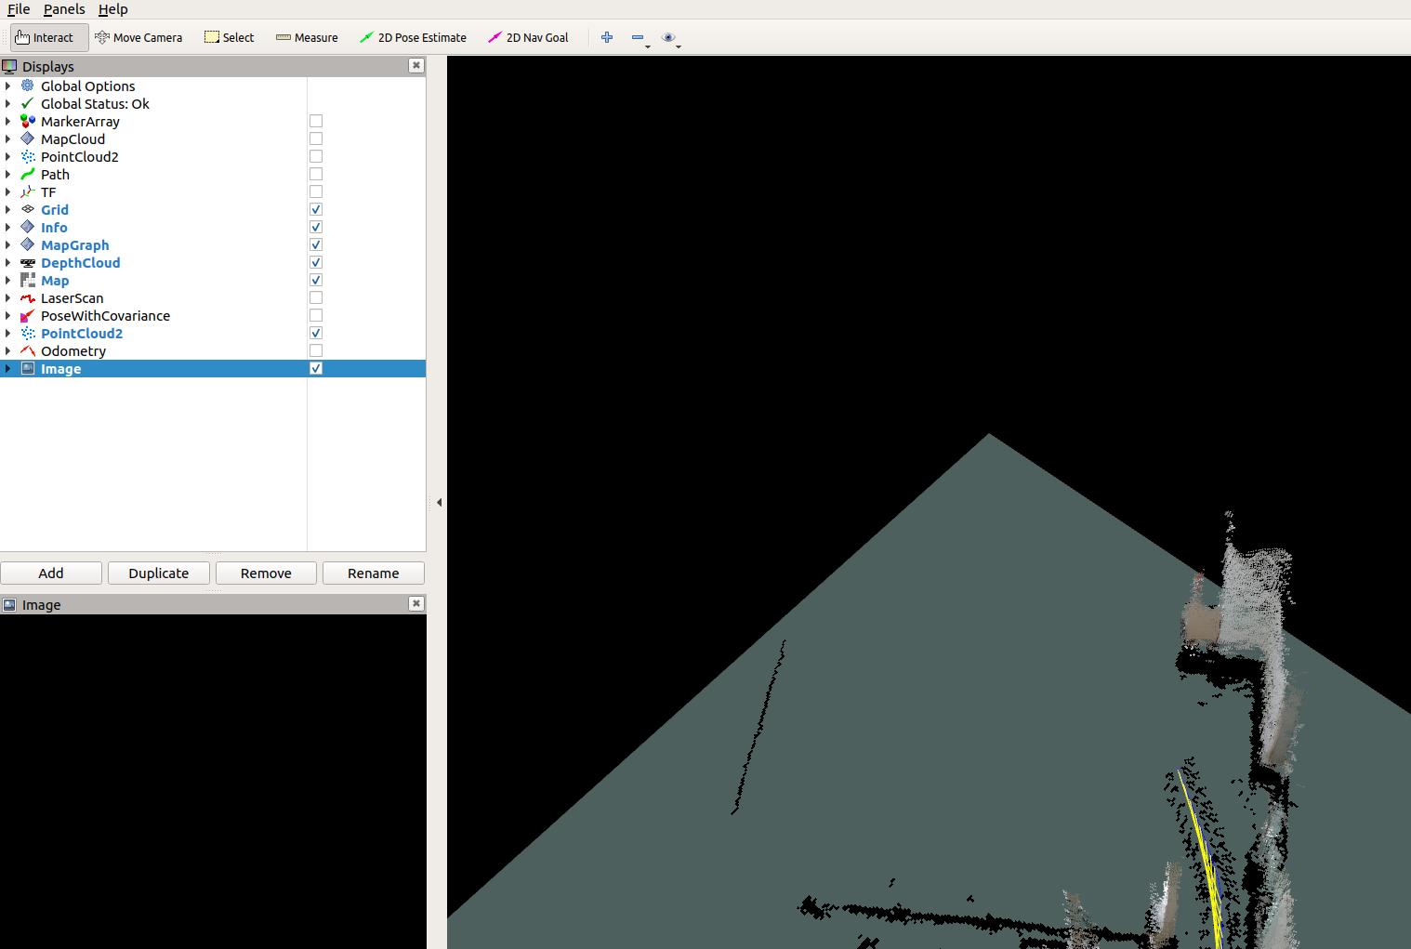Open the Help menu
Viewport: 1411px width, 949px height.
[113, 9]
